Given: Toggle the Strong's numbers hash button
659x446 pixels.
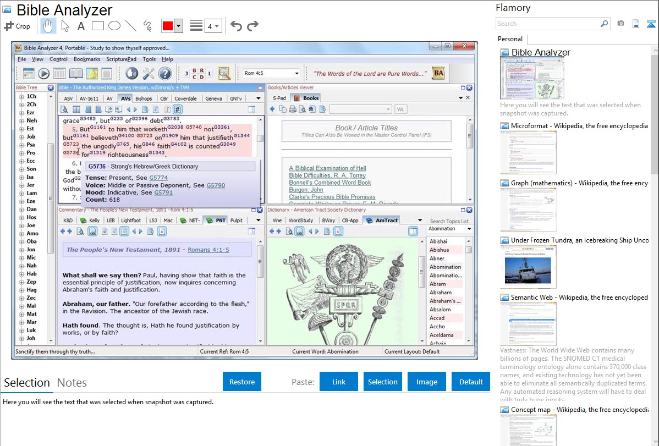Looking at the screenshot, I should point(178,109).
